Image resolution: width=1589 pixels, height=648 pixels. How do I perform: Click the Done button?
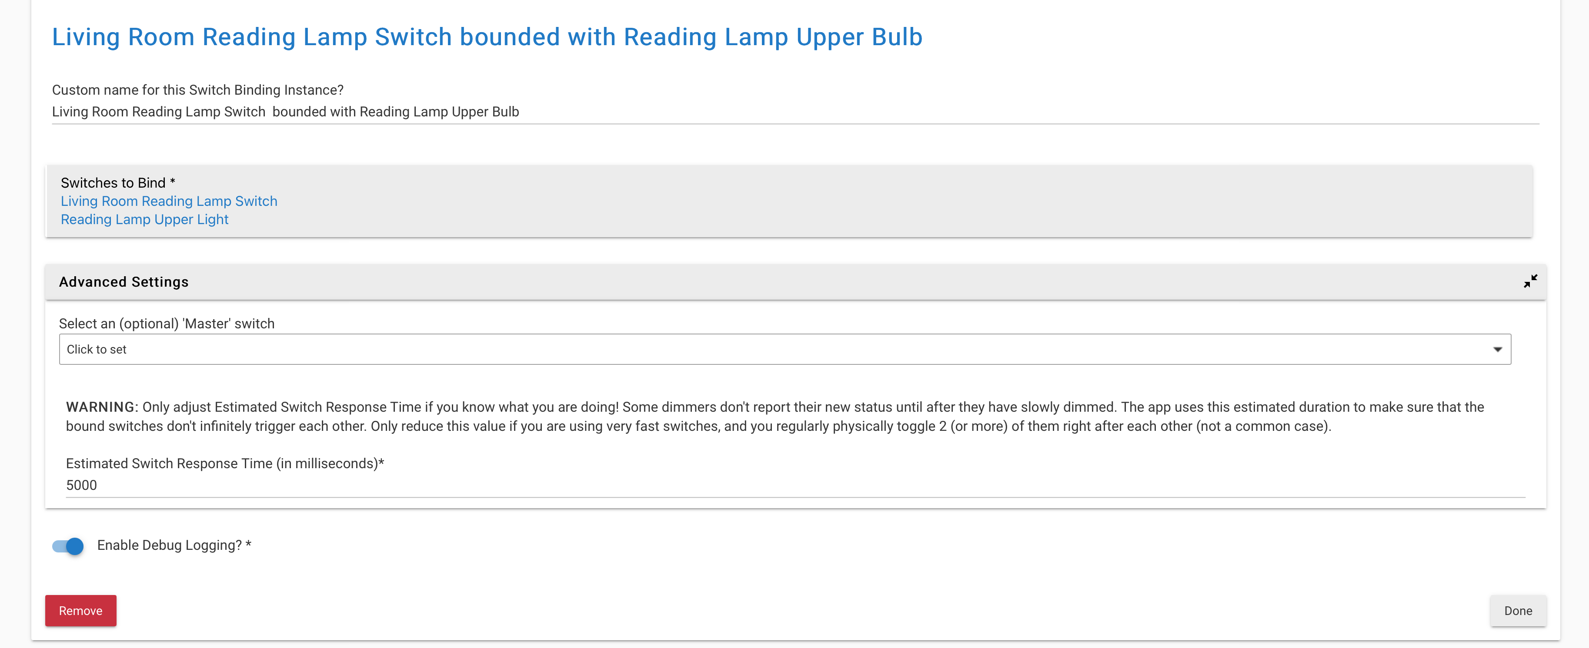(x=1518, y=610)
